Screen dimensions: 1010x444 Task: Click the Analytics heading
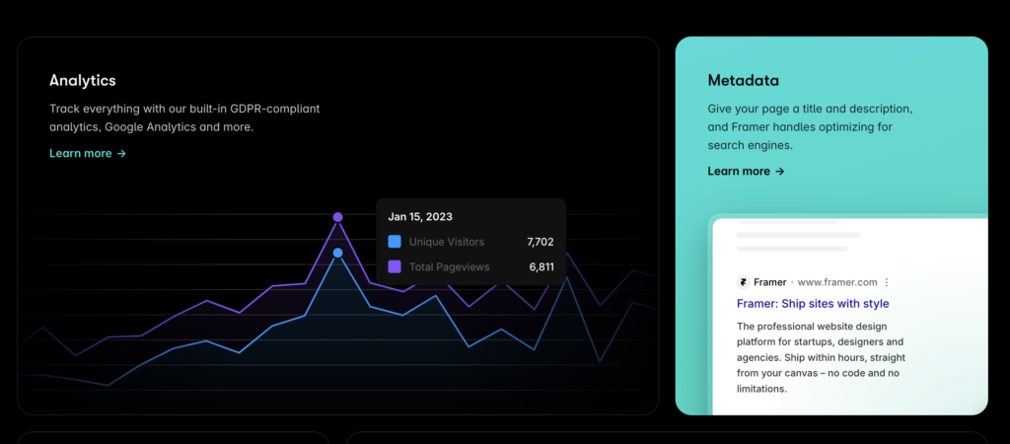[83, 81]
